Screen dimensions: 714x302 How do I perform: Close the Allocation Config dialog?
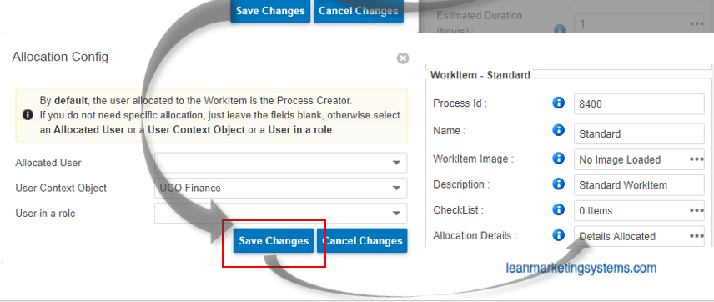point(403,58)
